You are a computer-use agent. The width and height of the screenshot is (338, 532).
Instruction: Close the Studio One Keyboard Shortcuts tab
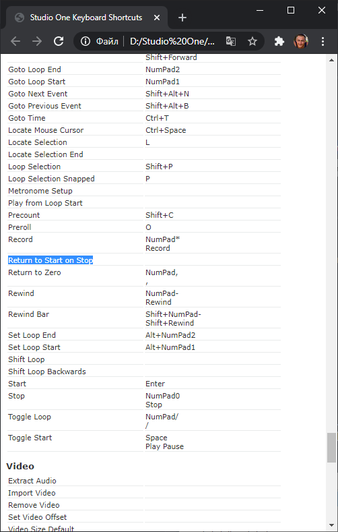(157, 18)
